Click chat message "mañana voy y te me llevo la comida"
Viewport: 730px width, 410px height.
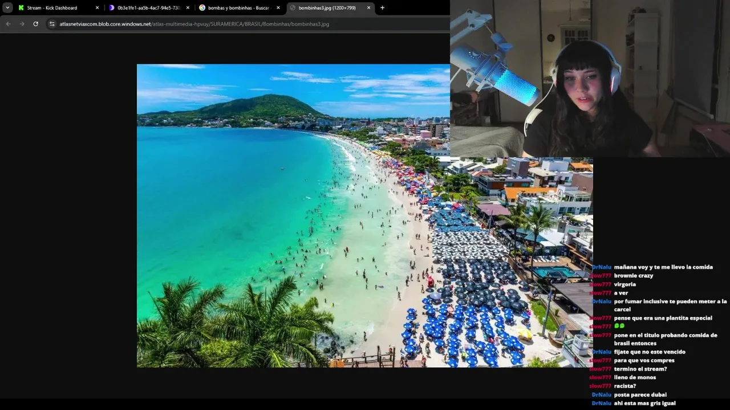tap(663, 267)
